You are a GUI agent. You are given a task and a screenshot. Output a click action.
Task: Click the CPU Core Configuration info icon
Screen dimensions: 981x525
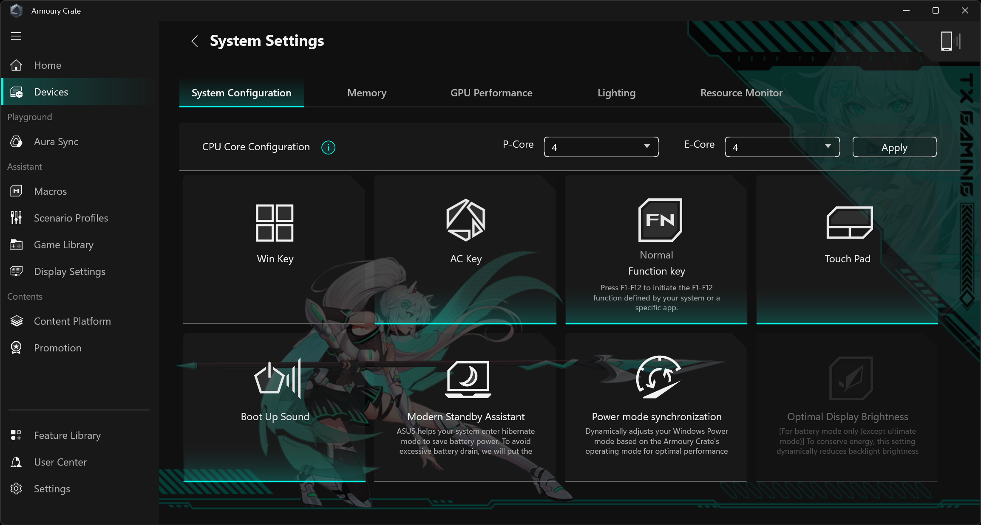pos(328,147)
